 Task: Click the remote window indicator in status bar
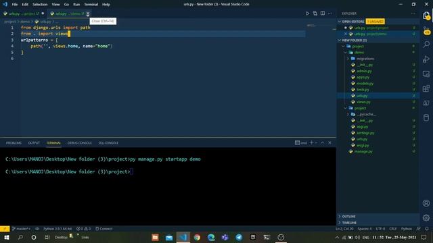click(x=5, y=229)
